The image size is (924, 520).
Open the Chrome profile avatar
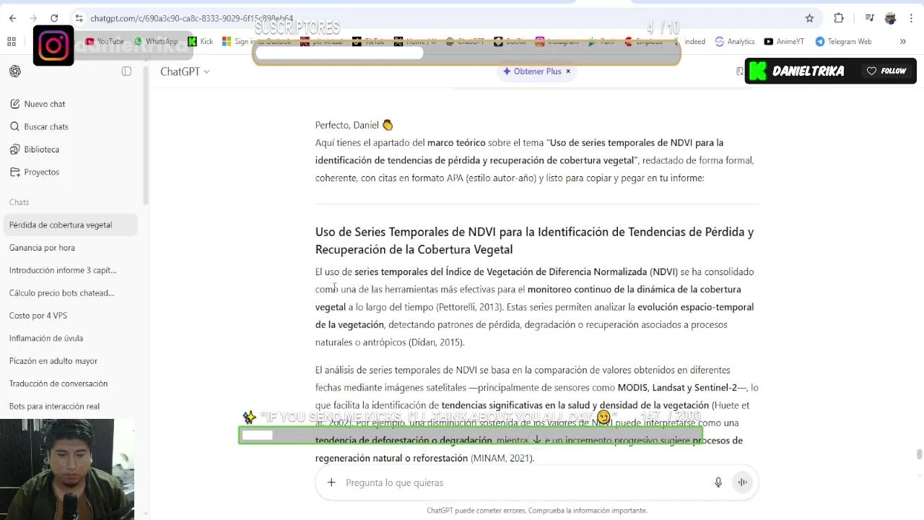891,18
